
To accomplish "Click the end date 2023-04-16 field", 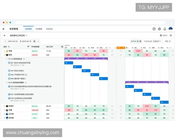I will pyautogui.click(x=27, y=41).
